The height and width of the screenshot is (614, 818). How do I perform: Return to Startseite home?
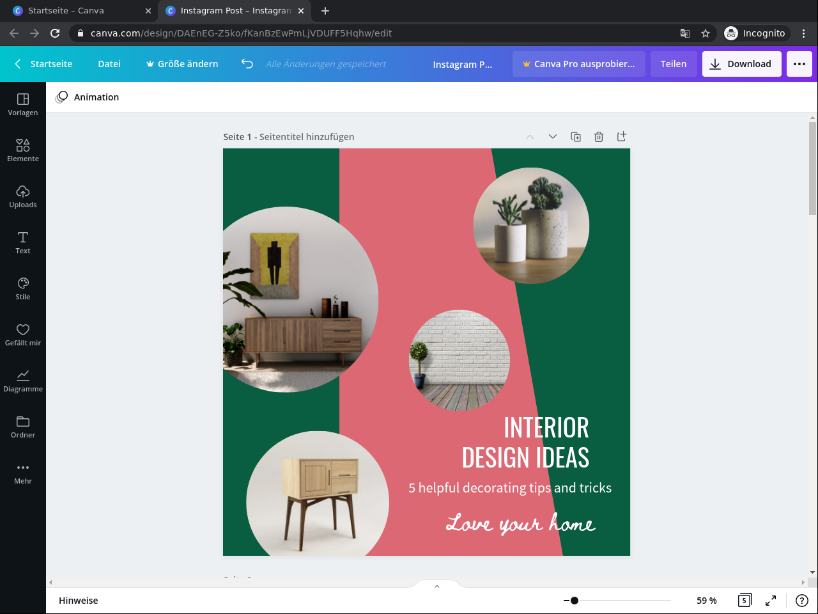point(44,64)
